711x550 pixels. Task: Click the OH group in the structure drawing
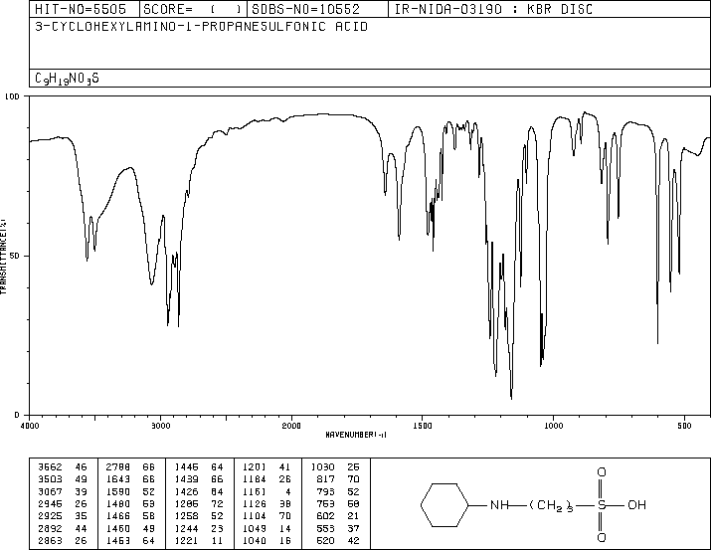(x=636, y=505)
